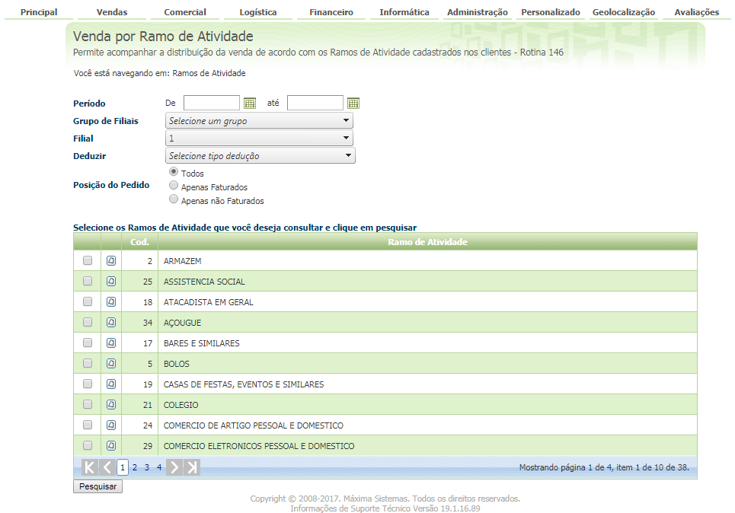Screen dimensions: 735x513
Task: Open the detail icon beside BOLOS
Action: [x=111, y=364]
